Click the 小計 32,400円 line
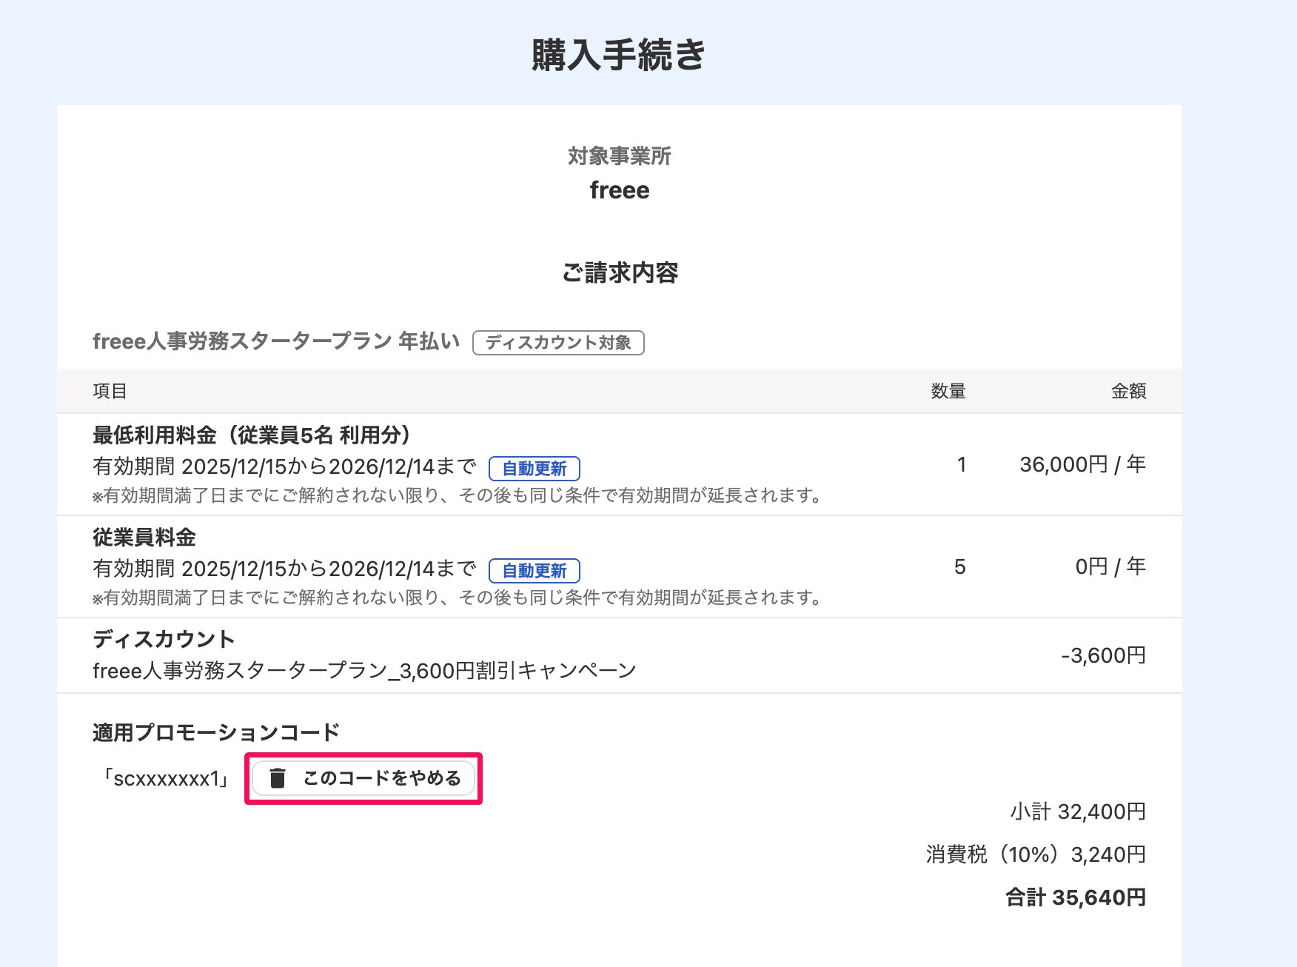The image size is (1297, 967). 1078,812
